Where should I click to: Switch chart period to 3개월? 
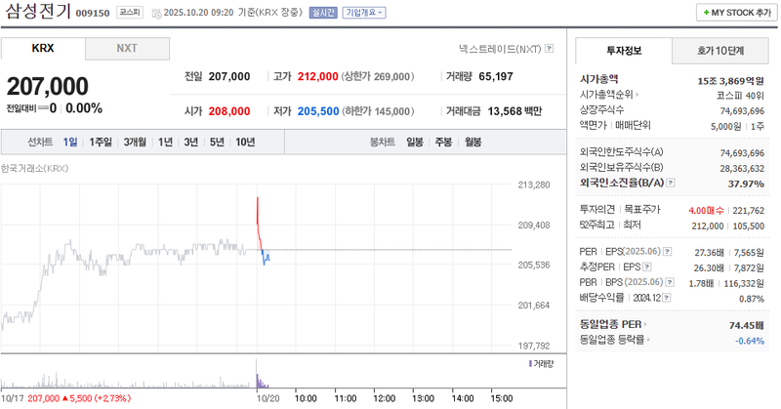(x=135, y=143)
